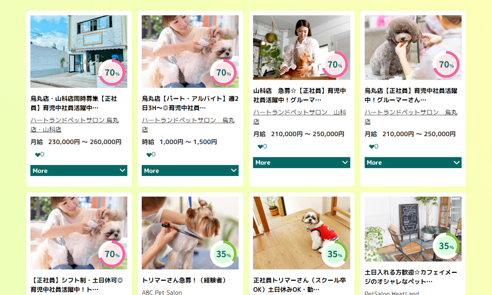This screenshot has height=295, width=492.
Task: Click 70% match badge on storefront photo
Action: 112,72
